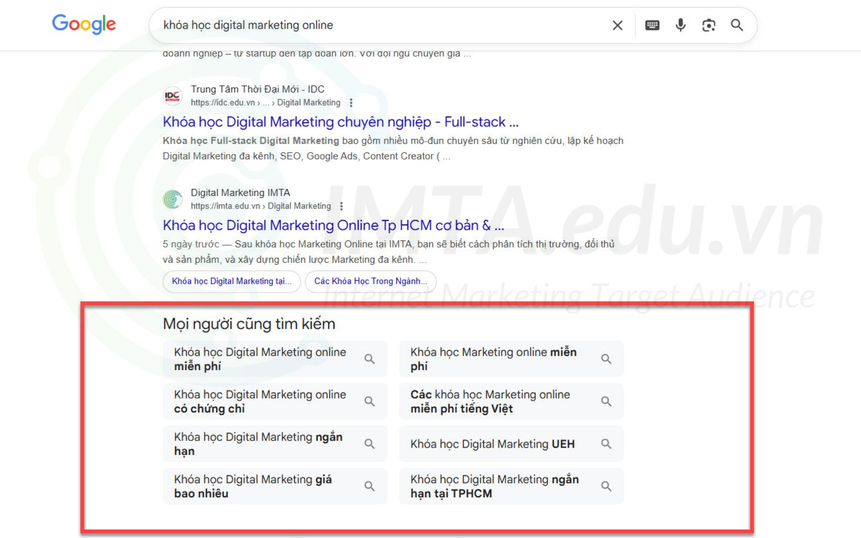The height and width of the screenshot is (538, 861).
Task: Select 'Khóa học Digital Marketing ngắn hạn tại TPHCM'
Action: tap(511, 486)
